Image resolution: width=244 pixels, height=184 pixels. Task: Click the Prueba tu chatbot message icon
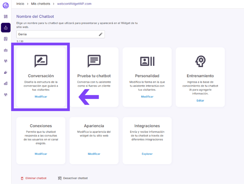94,61
